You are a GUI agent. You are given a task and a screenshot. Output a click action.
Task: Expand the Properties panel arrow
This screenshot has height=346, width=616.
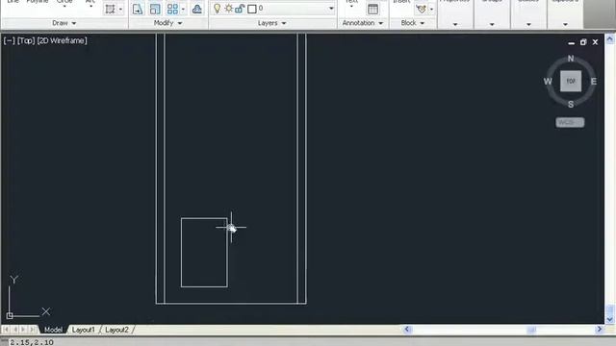point(455,24)
